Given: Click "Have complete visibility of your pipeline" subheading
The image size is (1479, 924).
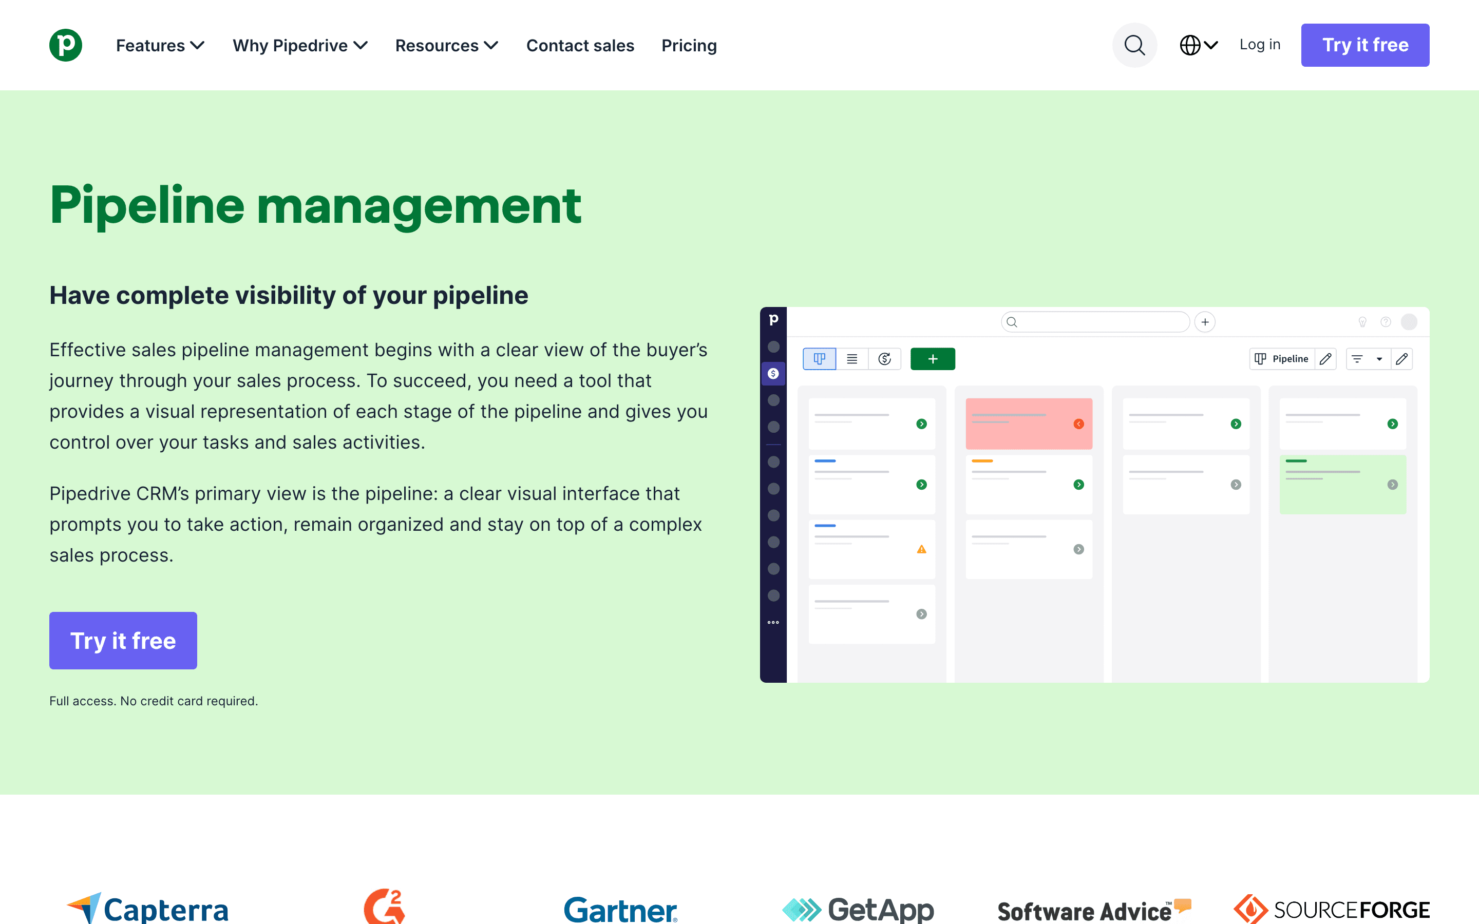Looking at the screenshot, I should [289, 295].
